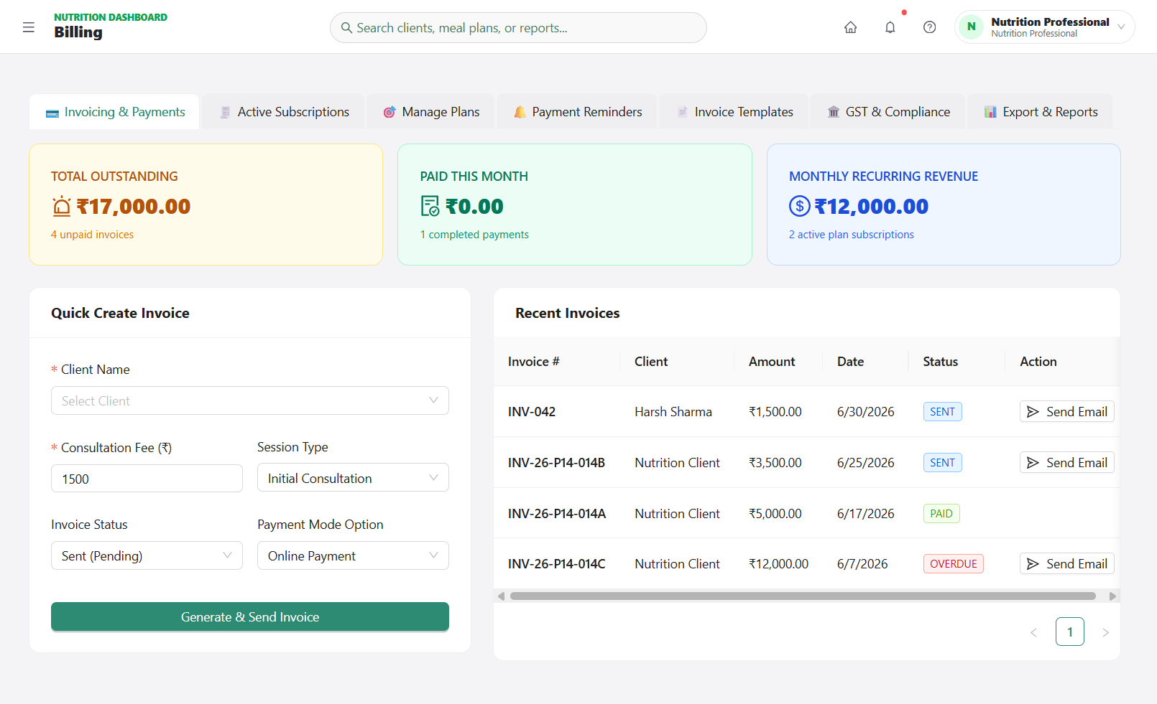The width and height of the screenshot is (1157, 704).
Task: Click the invoices table horizontal scrollbar
Action: 803,596
